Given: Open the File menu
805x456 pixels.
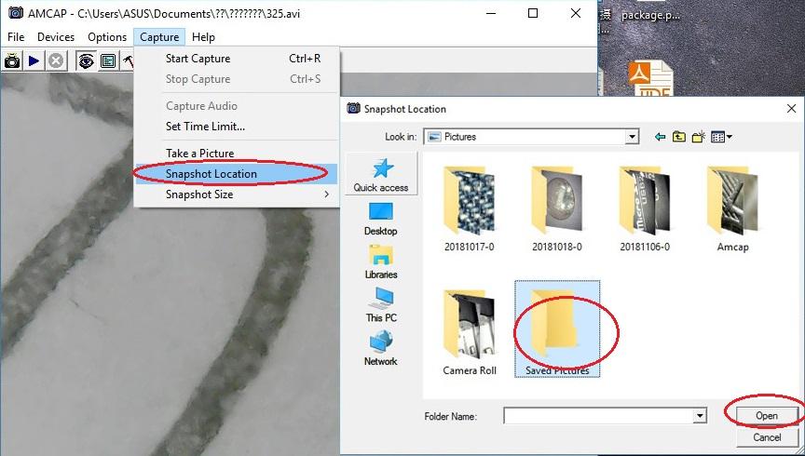Looking at the screenshot, I should click(16, 37).
